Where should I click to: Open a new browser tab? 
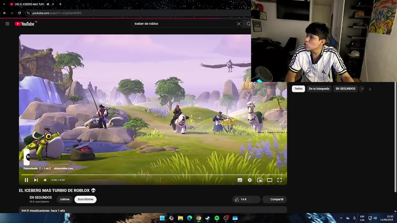click(x=60, y=4)
